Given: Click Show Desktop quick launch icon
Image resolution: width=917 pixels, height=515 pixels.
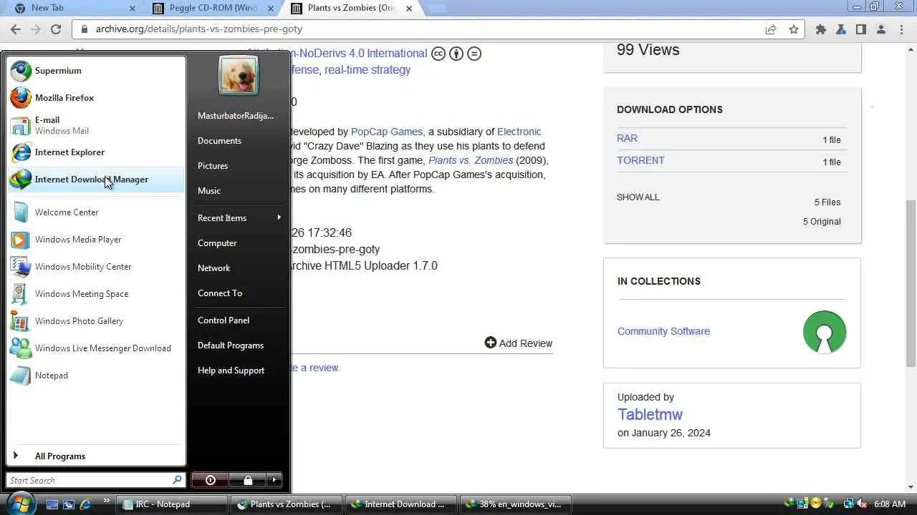Looking at the screenshot, I should (x=52, y=504).
